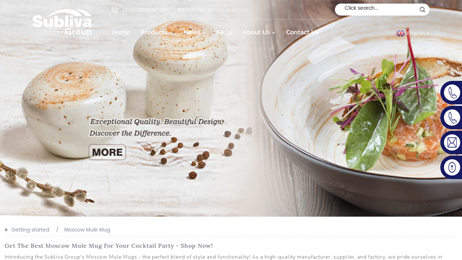This screenshot has width=462, height=260.
Task: Click the MORE button on the banner
Action: tap(107, 152)
